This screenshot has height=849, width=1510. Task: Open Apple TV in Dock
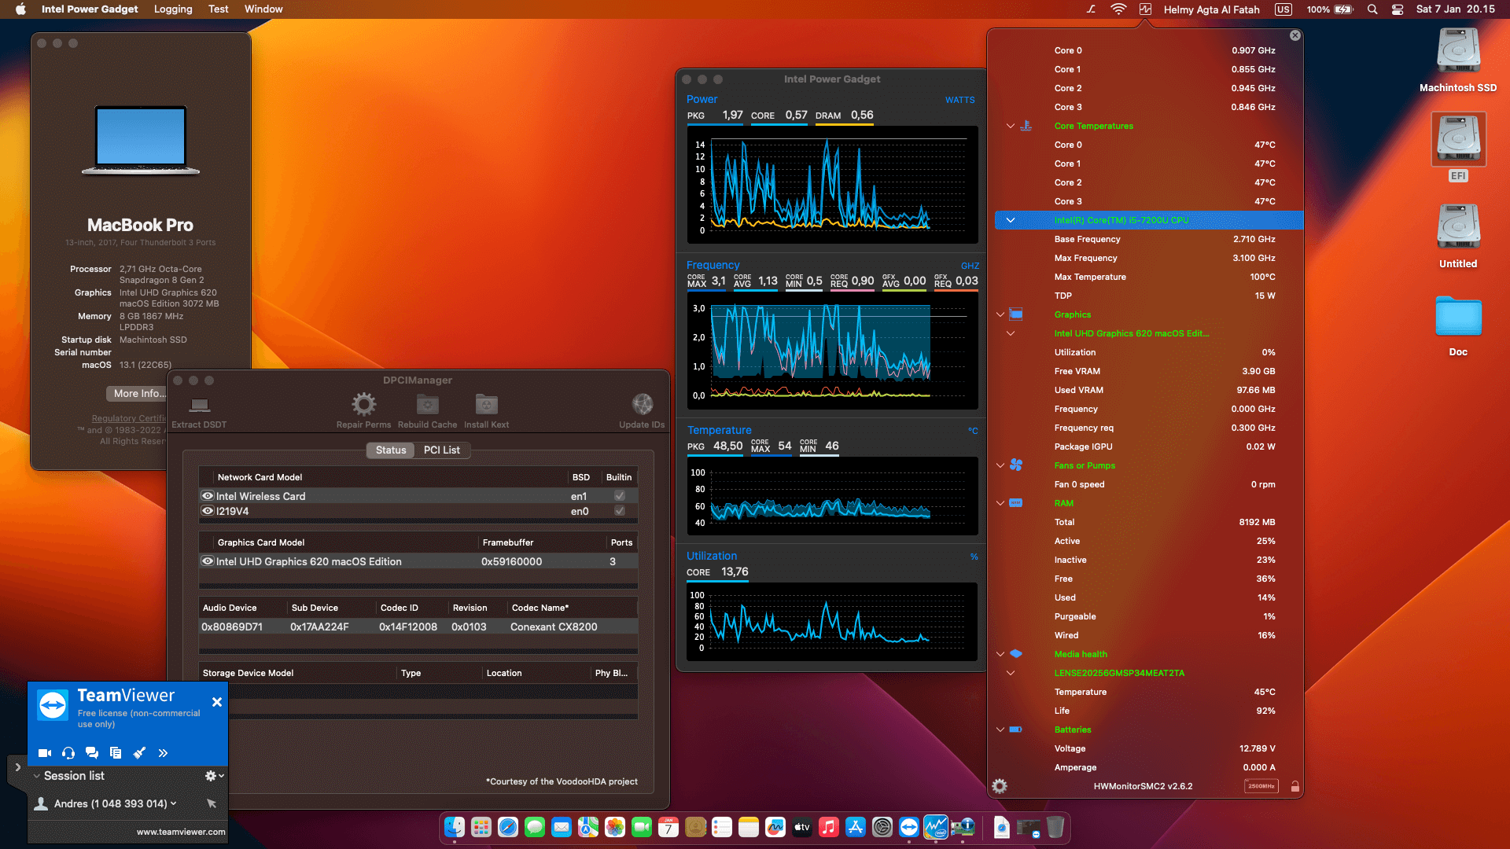[x=802, y=827]
